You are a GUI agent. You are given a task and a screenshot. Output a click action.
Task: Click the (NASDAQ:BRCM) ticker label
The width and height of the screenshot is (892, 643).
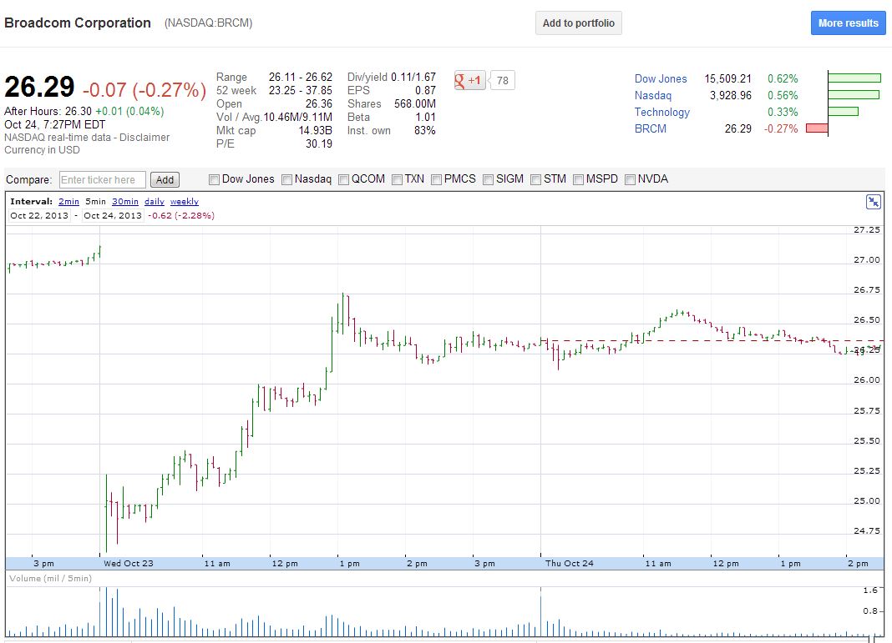208,23
